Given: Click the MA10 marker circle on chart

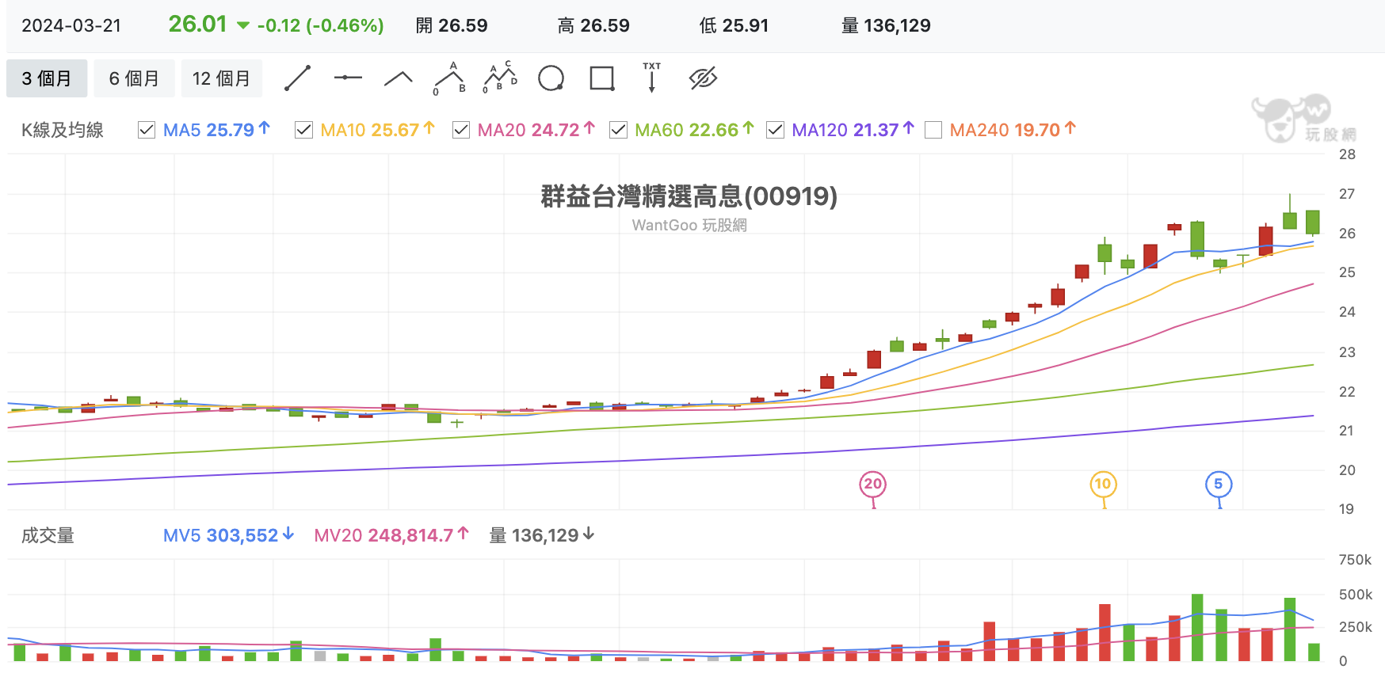Looking at the screenshot, I should click(x=1103, y=485).
